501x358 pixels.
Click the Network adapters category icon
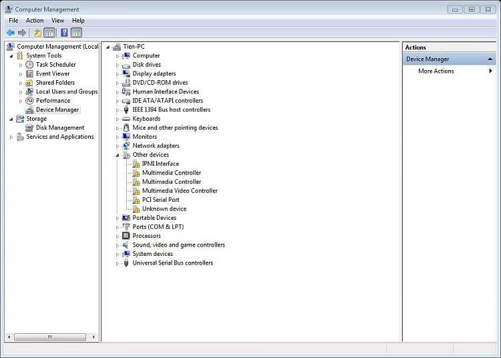[x=126, y=146]
